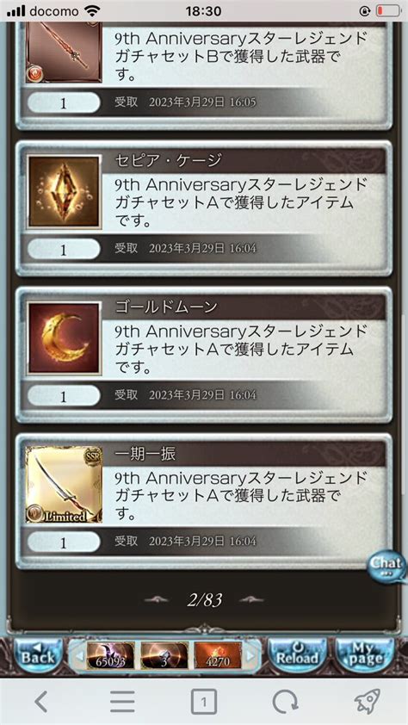408x725 pixels.
Task: Open the browser hamburger menu
Action: [122, 703]
